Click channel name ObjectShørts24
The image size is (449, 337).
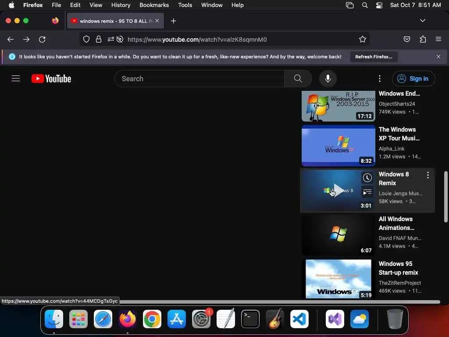point(396,104)
